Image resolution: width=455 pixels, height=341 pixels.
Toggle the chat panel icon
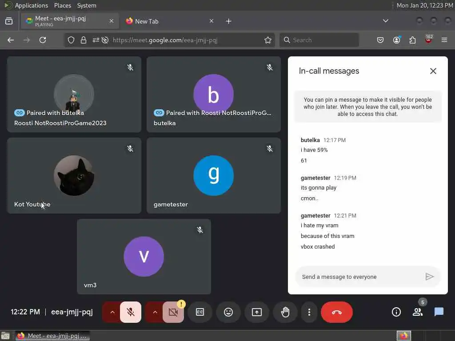click(439, 312)
